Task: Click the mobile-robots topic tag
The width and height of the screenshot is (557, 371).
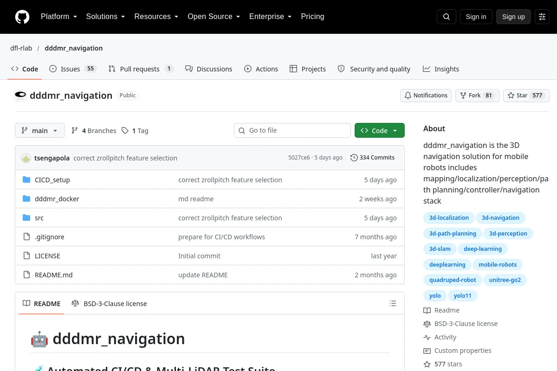Action: pos(498,265)
